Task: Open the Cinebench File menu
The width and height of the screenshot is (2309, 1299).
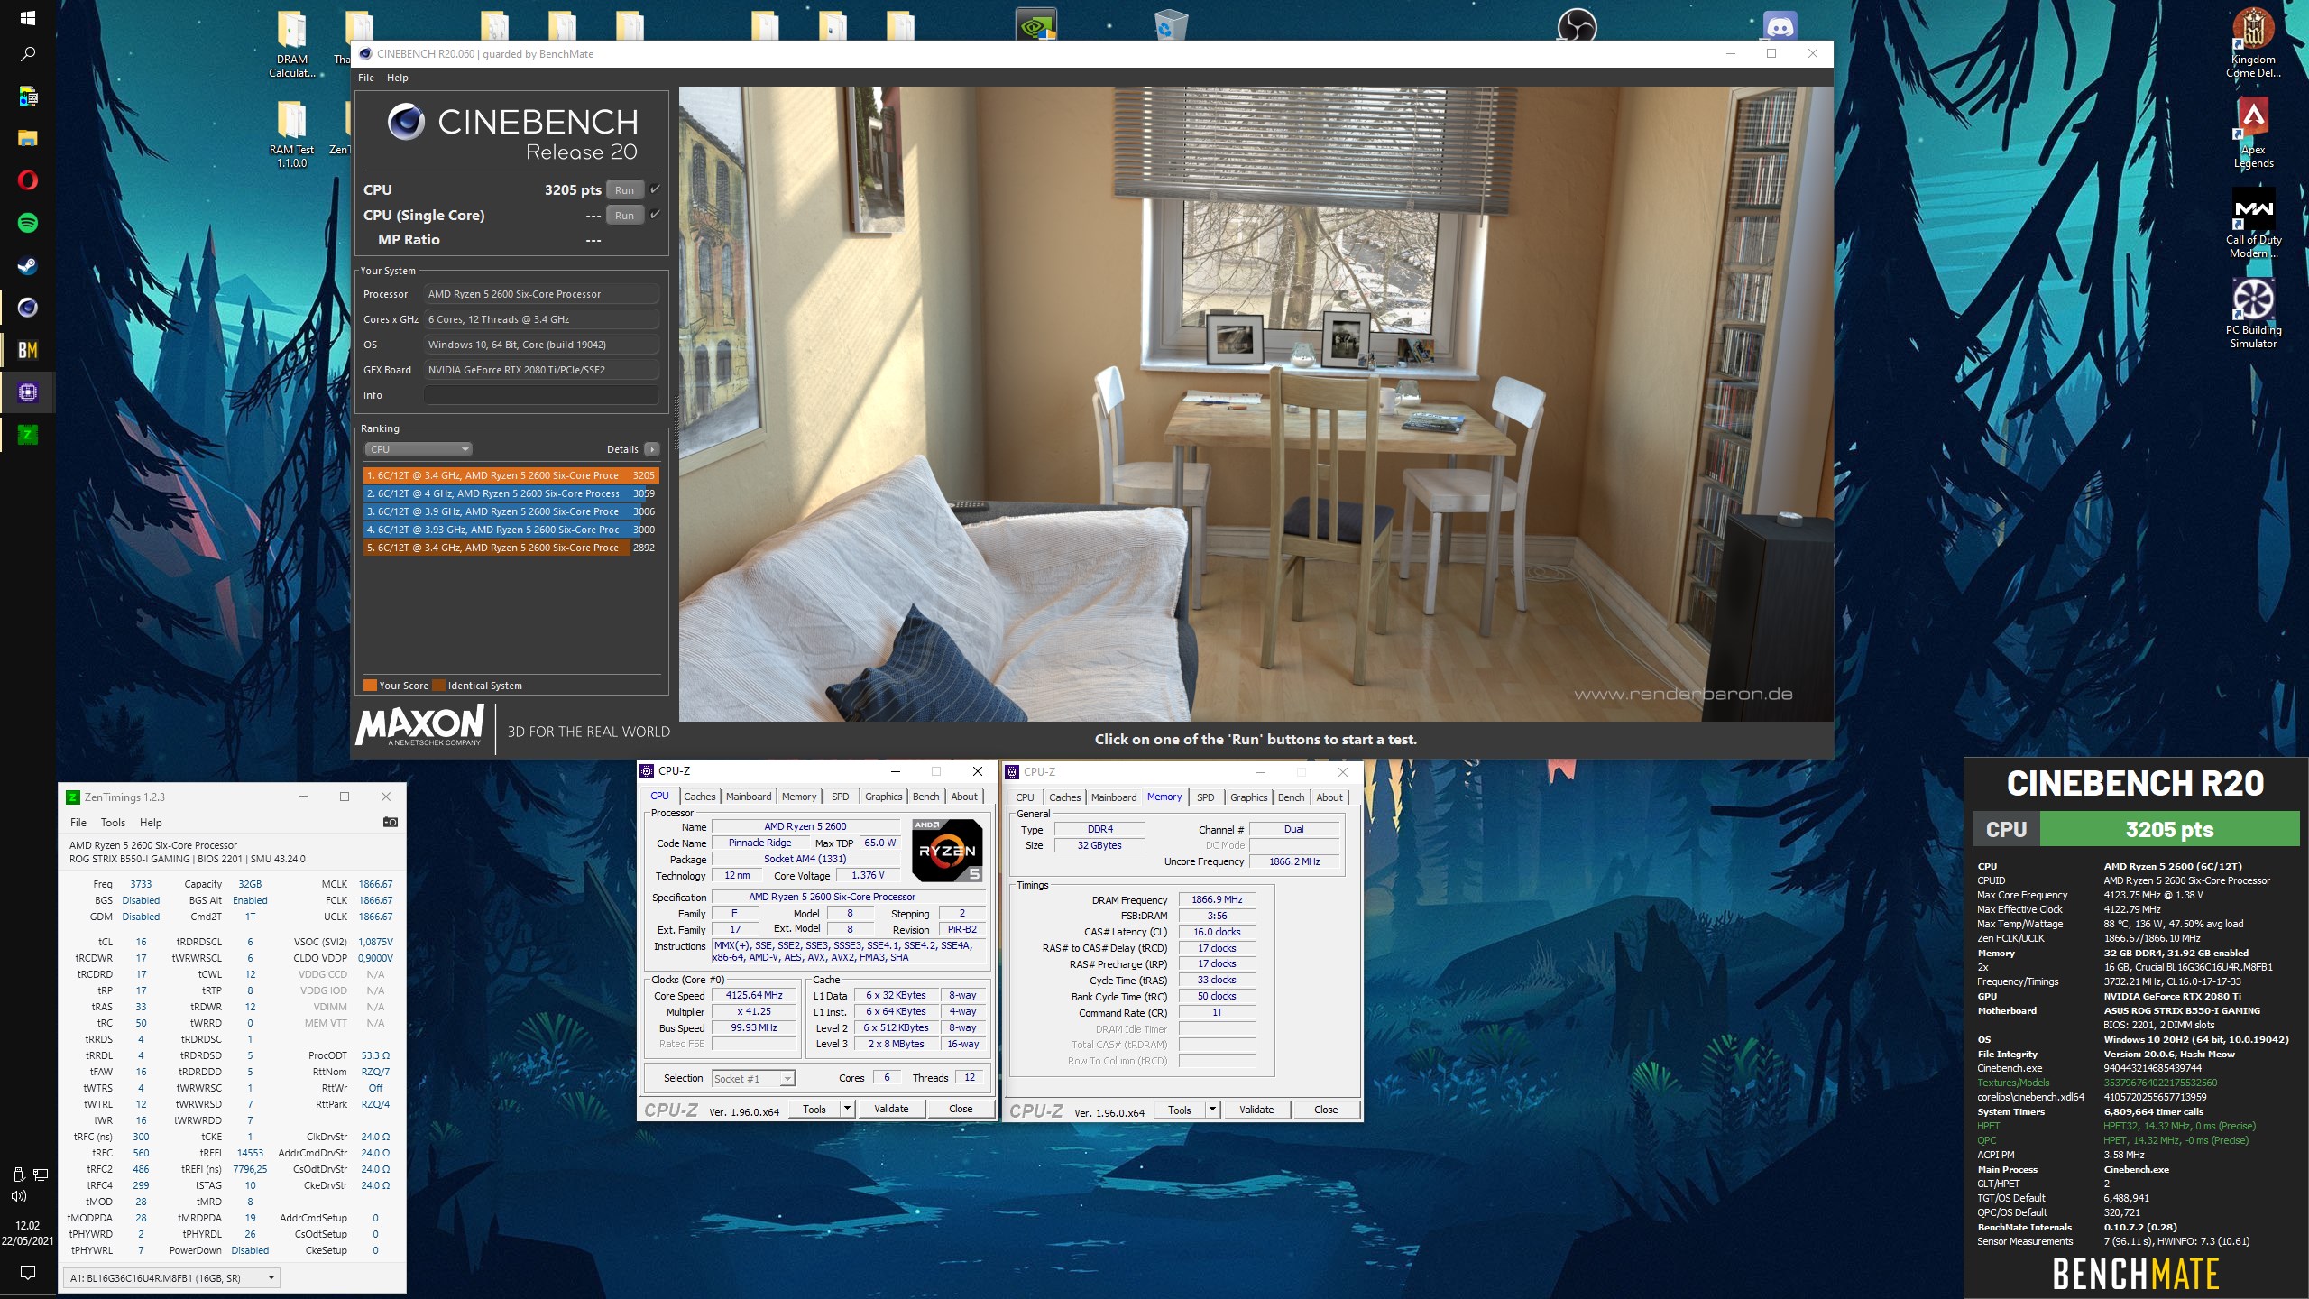Action: 366,78
